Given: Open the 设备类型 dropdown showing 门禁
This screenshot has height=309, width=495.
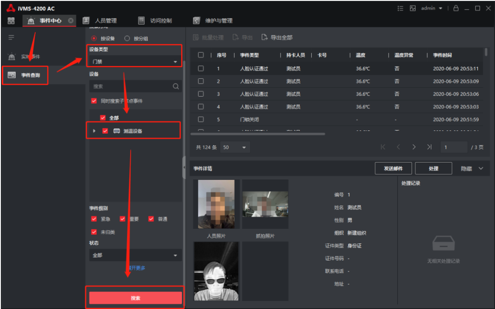Looking at the screenshot, I should (135, 62).
